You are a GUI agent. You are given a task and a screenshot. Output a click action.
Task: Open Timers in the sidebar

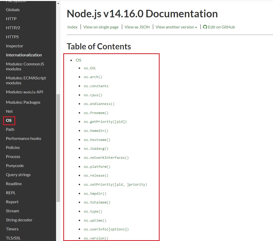[12, 229]
